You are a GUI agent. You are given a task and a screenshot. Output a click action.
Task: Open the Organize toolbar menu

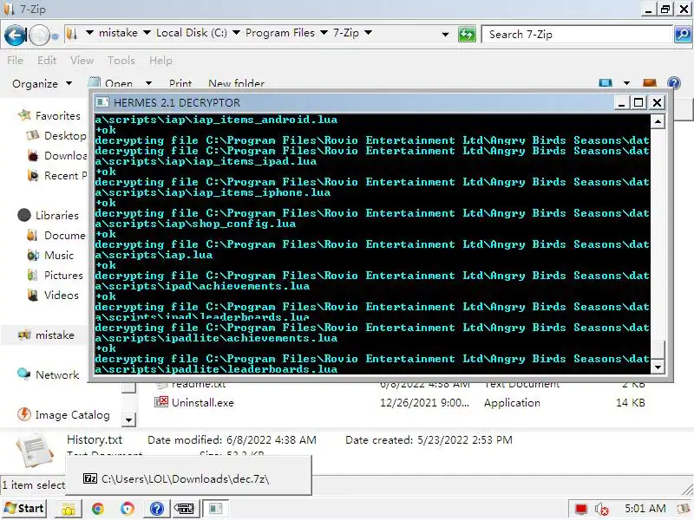(x=42, y=83)
